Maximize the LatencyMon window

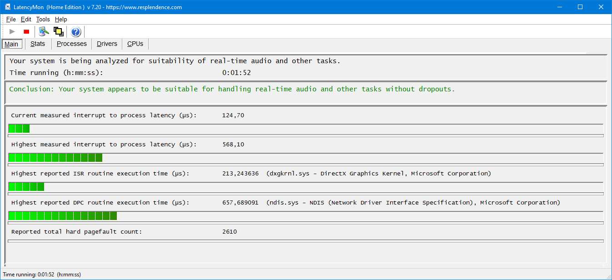(580, 7)
